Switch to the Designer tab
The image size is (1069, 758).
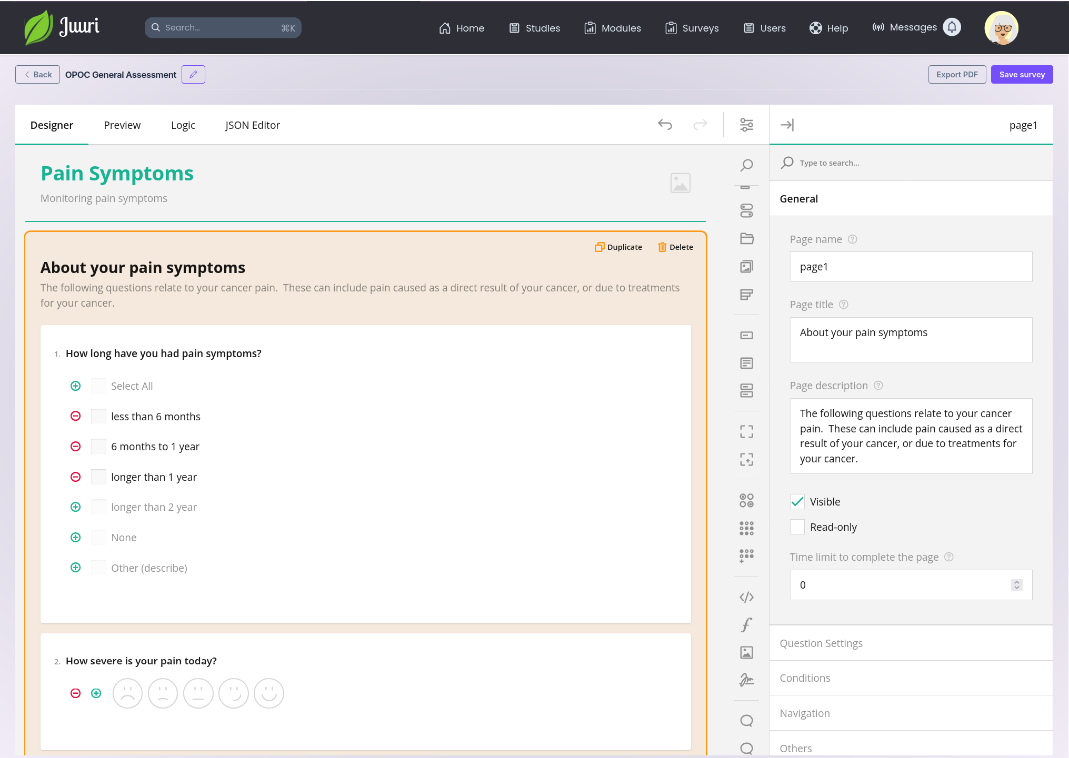coord(52,125)
